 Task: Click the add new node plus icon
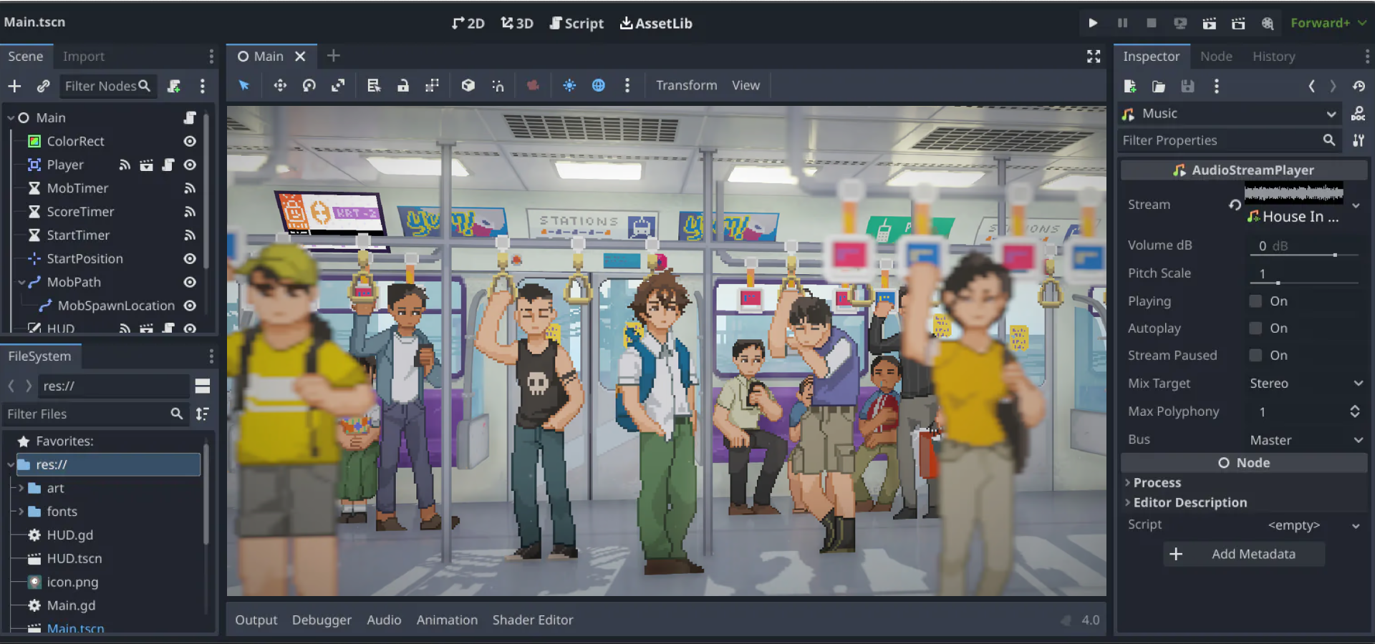[x=14, y=87]
